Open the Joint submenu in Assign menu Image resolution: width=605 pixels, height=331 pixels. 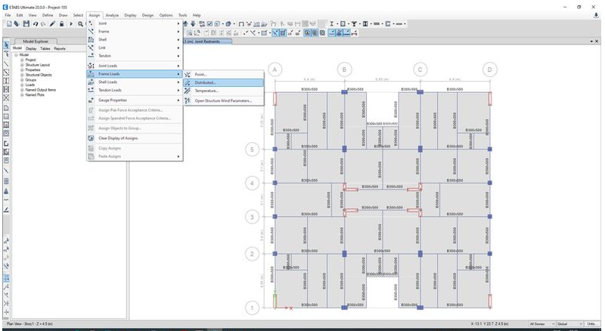tap(135, 23)
